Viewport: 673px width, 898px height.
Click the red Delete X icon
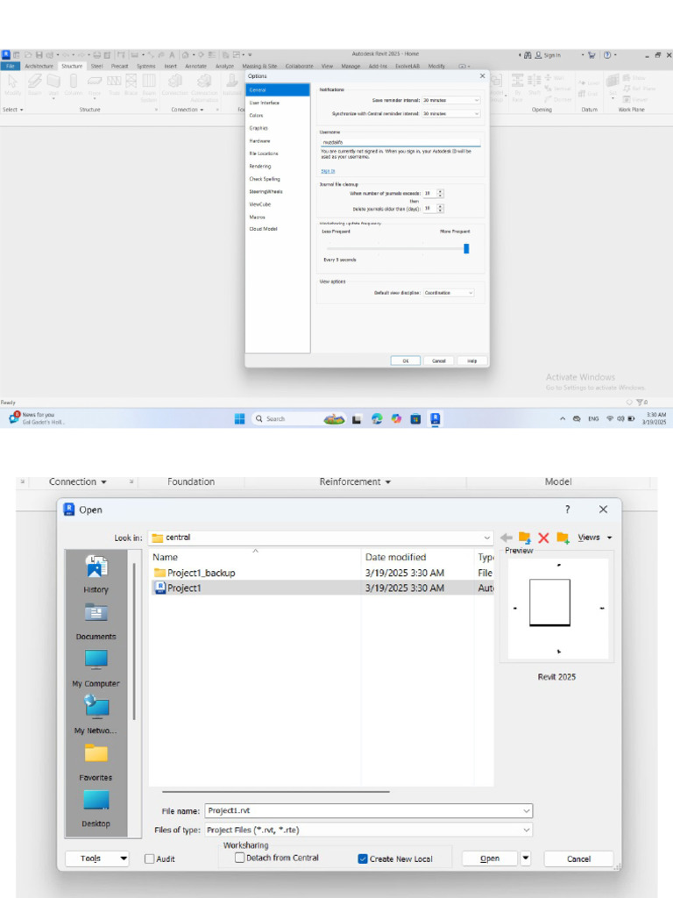pyautogui.click(x=543, y=538)
